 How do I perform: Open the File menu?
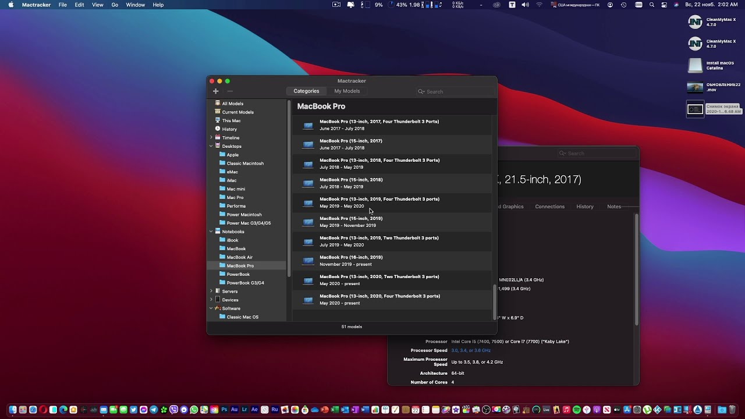pyautogui.click(x=62, y=5)
